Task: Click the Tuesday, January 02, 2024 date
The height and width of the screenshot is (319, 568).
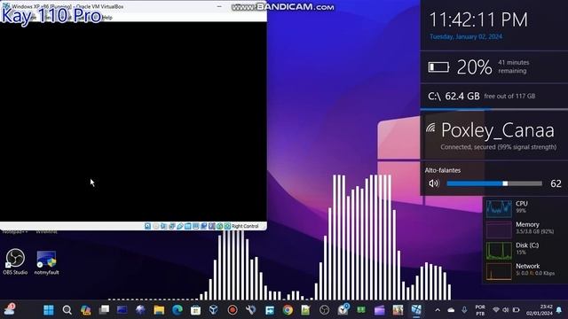Action: (466, 36)
